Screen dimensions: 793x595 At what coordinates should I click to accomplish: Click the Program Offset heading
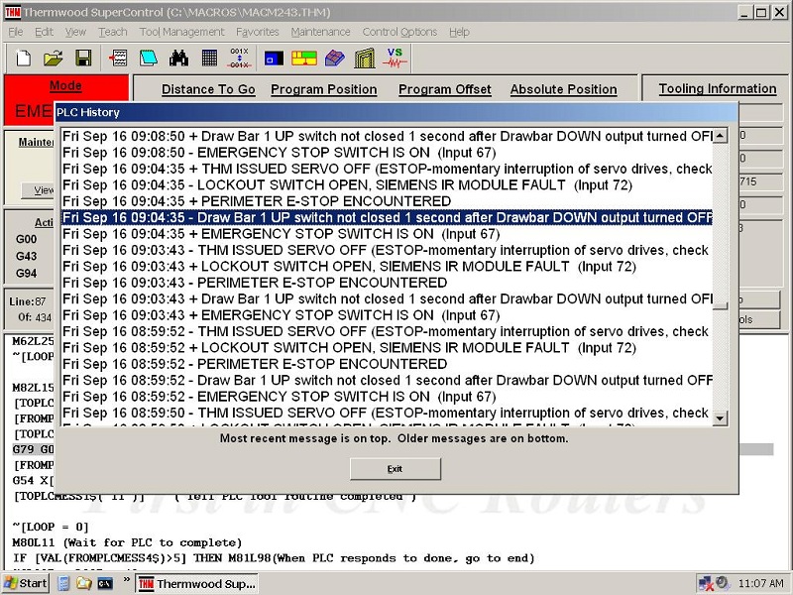pos(444,89)
